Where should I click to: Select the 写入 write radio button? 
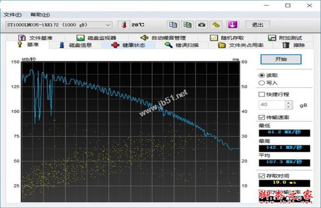[262, 83]
